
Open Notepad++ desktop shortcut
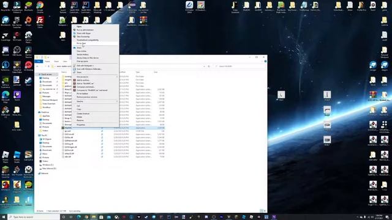(x=62, y=21)
